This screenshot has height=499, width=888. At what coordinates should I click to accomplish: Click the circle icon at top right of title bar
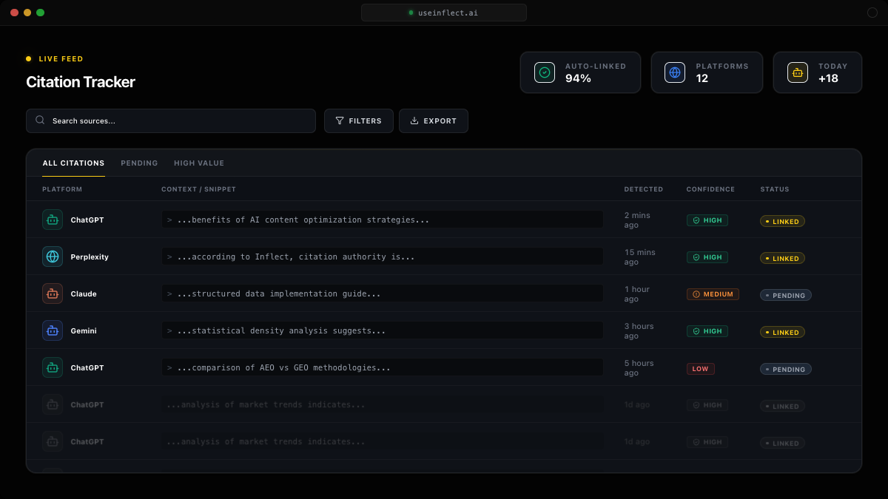tap(872, 13)
